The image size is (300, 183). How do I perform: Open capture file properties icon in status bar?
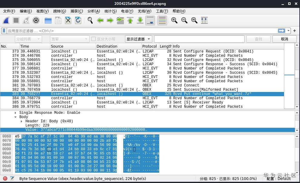12,178
